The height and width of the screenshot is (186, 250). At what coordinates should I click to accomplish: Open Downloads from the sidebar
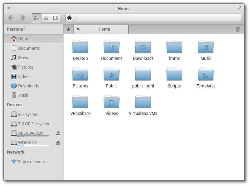(x=33, y=86)
